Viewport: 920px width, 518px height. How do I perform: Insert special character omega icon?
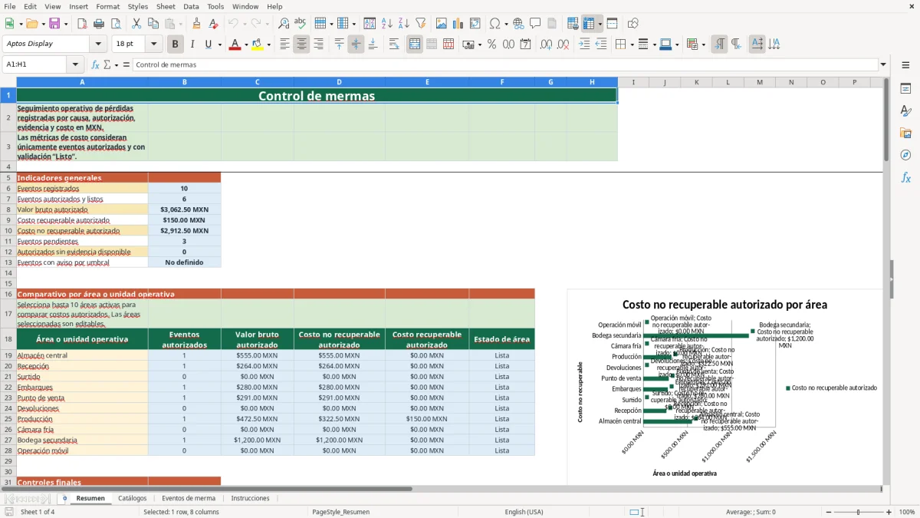tap(495, 24)
